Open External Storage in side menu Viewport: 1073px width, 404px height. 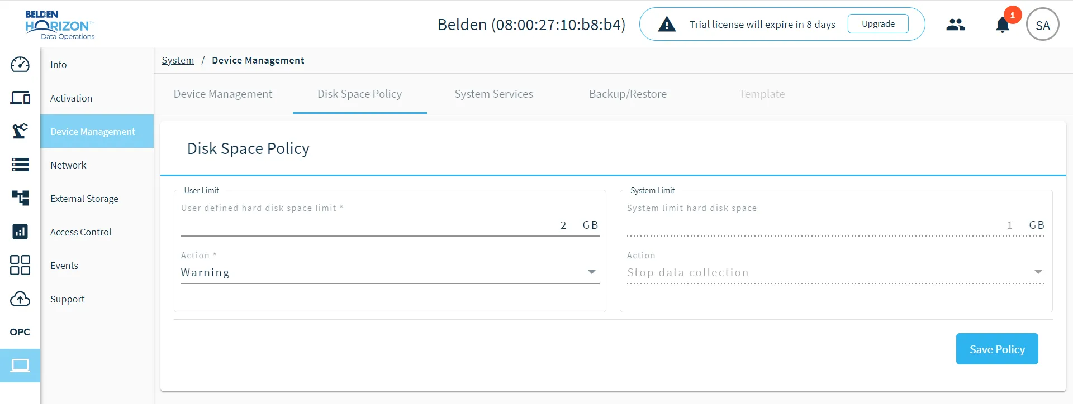pos(97,199)
